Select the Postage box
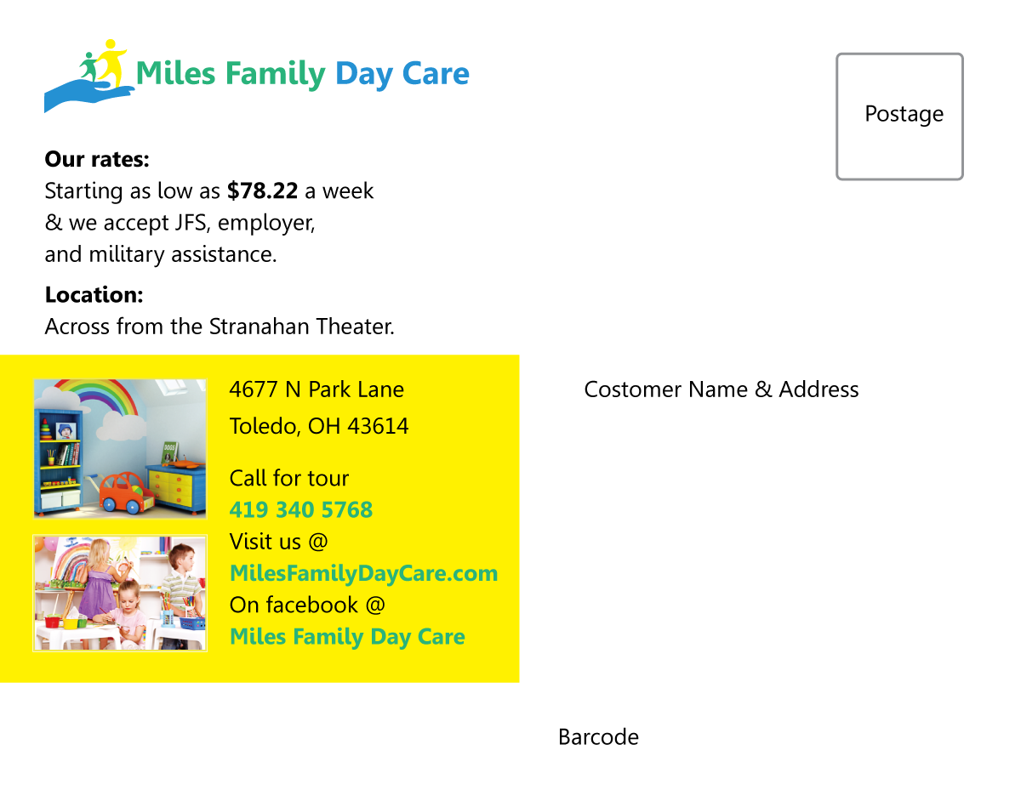The image size is (1021, 790). (899, 117)
